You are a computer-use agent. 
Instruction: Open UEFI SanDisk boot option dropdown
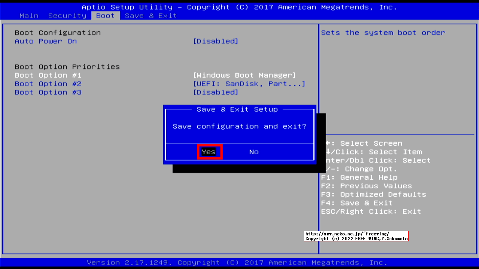point(249,84)
